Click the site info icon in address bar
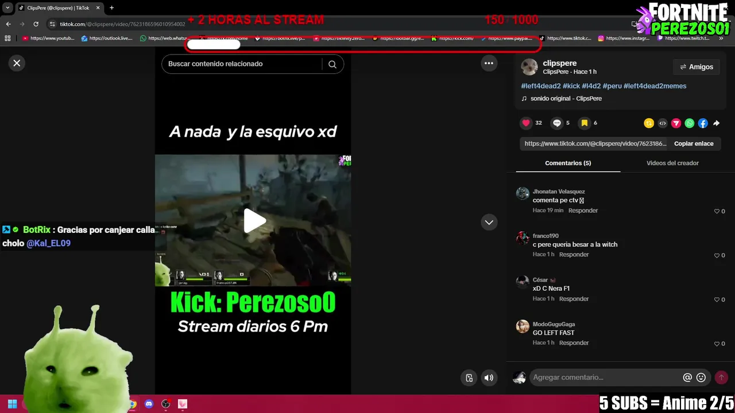Screen dimensions: 735x413 tap(52, 24)
